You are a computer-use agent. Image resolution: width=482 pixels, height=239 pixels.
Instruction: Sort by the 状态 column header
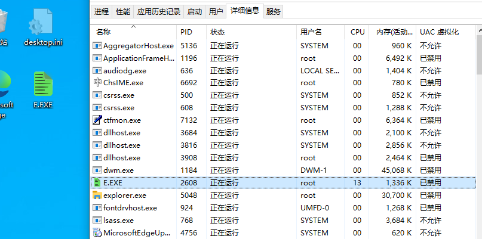coord(251,32)
